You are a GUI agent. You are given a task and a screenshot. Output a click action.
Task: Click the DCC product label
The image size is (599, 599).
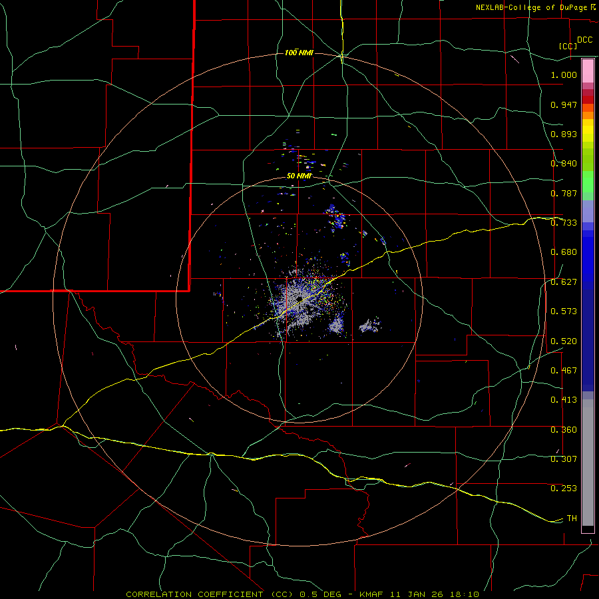[584, 40]
